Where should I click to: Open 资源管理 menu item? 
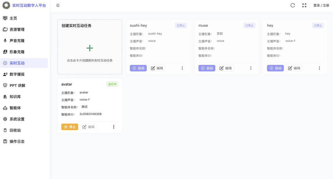24,30
